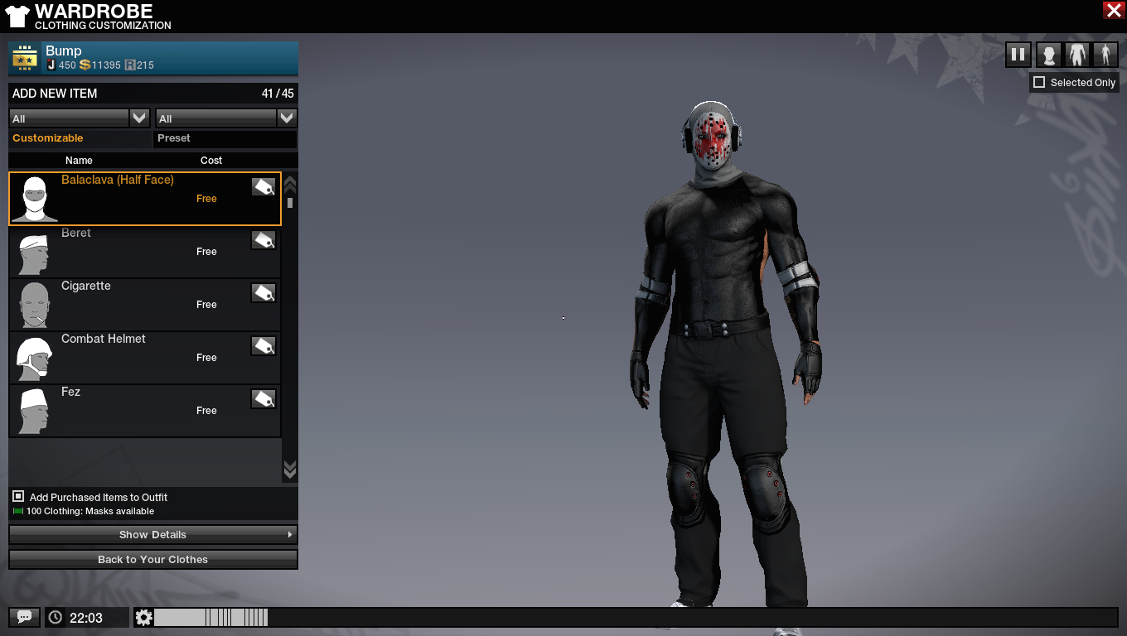
Task: Toggle Add Purchased Items to Outfit checkbox
Action: click(x=18, y=496)
